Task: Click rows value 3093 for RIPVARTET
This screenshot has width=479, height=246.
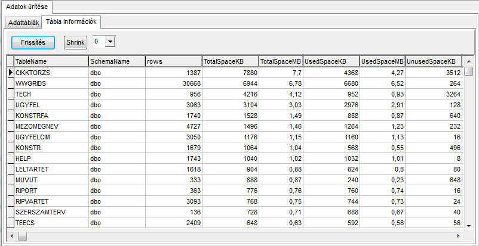Action: click(174, 201)
